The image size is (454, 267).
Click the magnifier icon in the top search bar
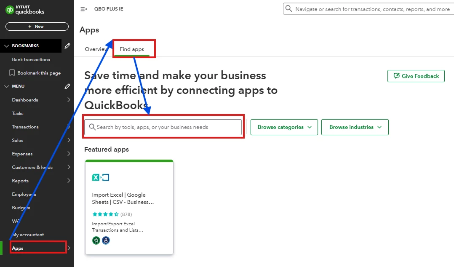288,9
